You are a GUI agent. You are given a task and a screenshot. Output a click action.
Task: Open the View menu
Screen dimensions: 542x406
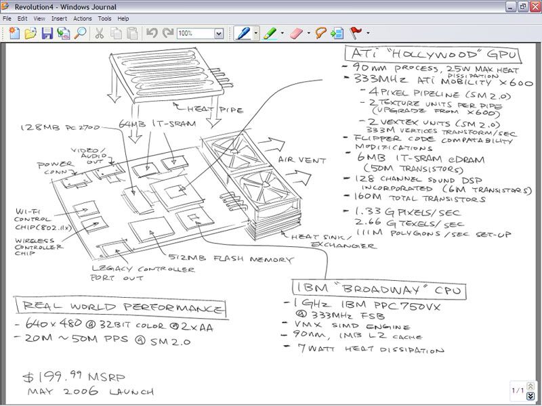point(39,19)
